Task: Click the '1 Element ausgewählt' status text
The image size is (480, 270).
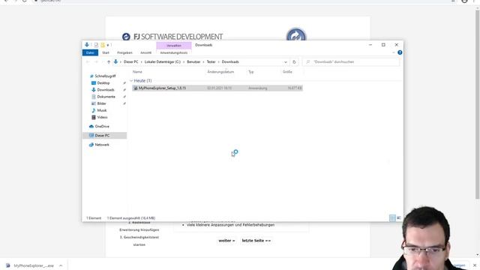Action: coord(131,218)
